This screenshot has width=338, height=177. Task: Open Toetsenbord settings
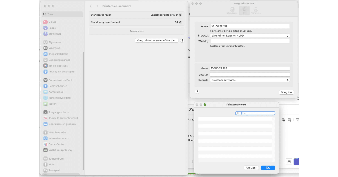coord(55,158)
